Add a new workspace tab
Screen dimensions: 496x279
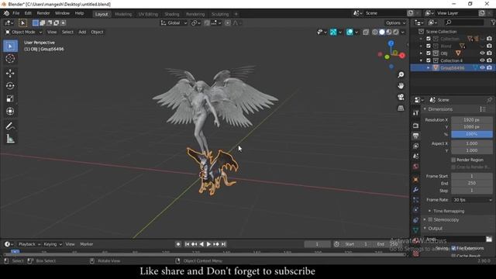[236, 14]
